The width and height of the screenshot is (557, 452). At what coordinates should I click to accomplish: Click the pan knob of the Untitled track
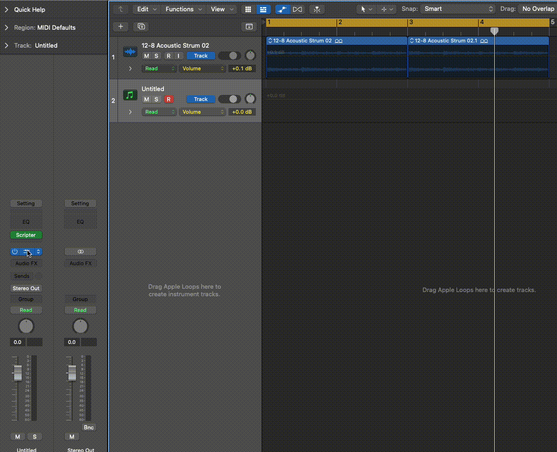(x=251, y=99)
